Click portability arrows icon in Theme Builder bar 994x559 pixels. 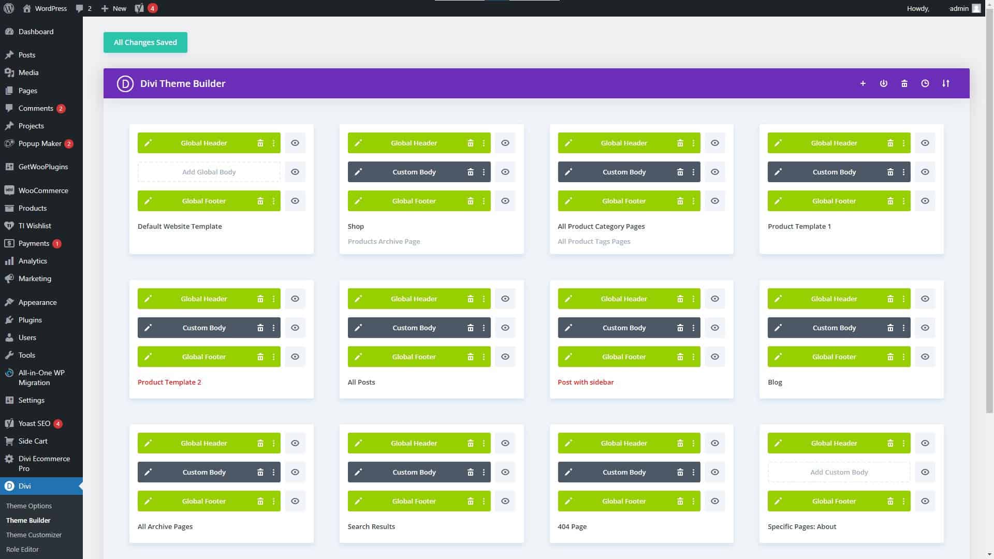[945, 83]
